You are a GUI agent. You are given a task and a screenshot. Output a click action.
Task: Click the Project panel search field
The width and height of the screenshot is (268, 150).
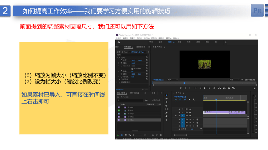(130, 100)
